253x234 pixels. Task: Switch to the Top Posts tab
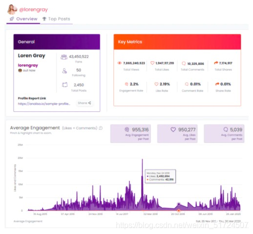coord(56,19)
